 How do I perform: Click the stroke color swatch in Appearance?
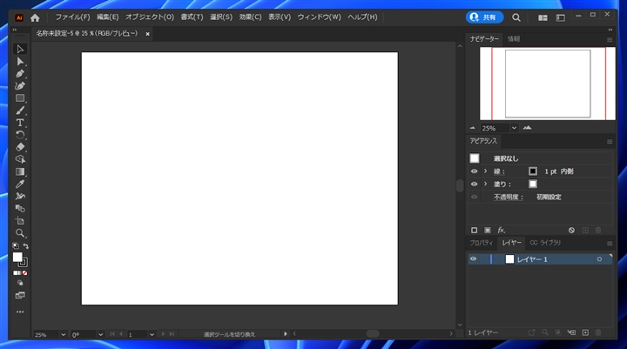click(x=533, y=171)
